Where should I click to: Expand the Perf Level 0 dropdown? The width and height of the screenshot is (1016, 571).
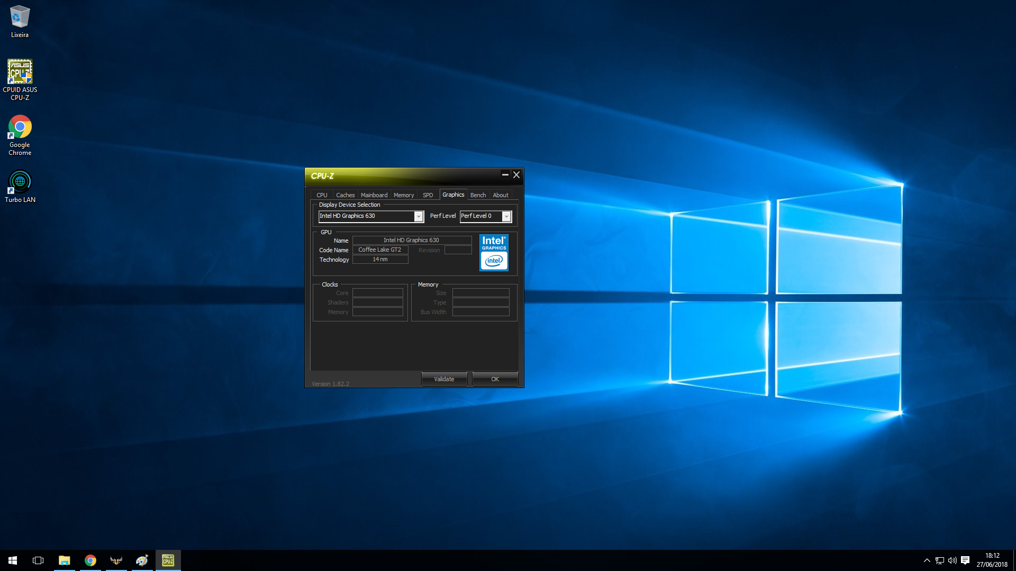pos(506,216)
